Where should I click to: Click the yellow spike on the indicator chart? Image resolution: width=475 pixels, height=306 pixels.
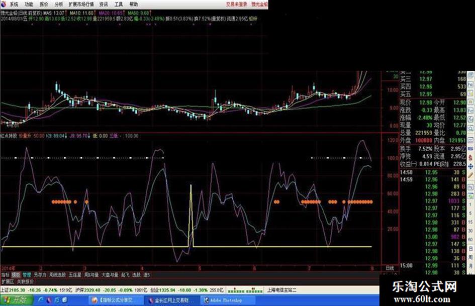191,215
